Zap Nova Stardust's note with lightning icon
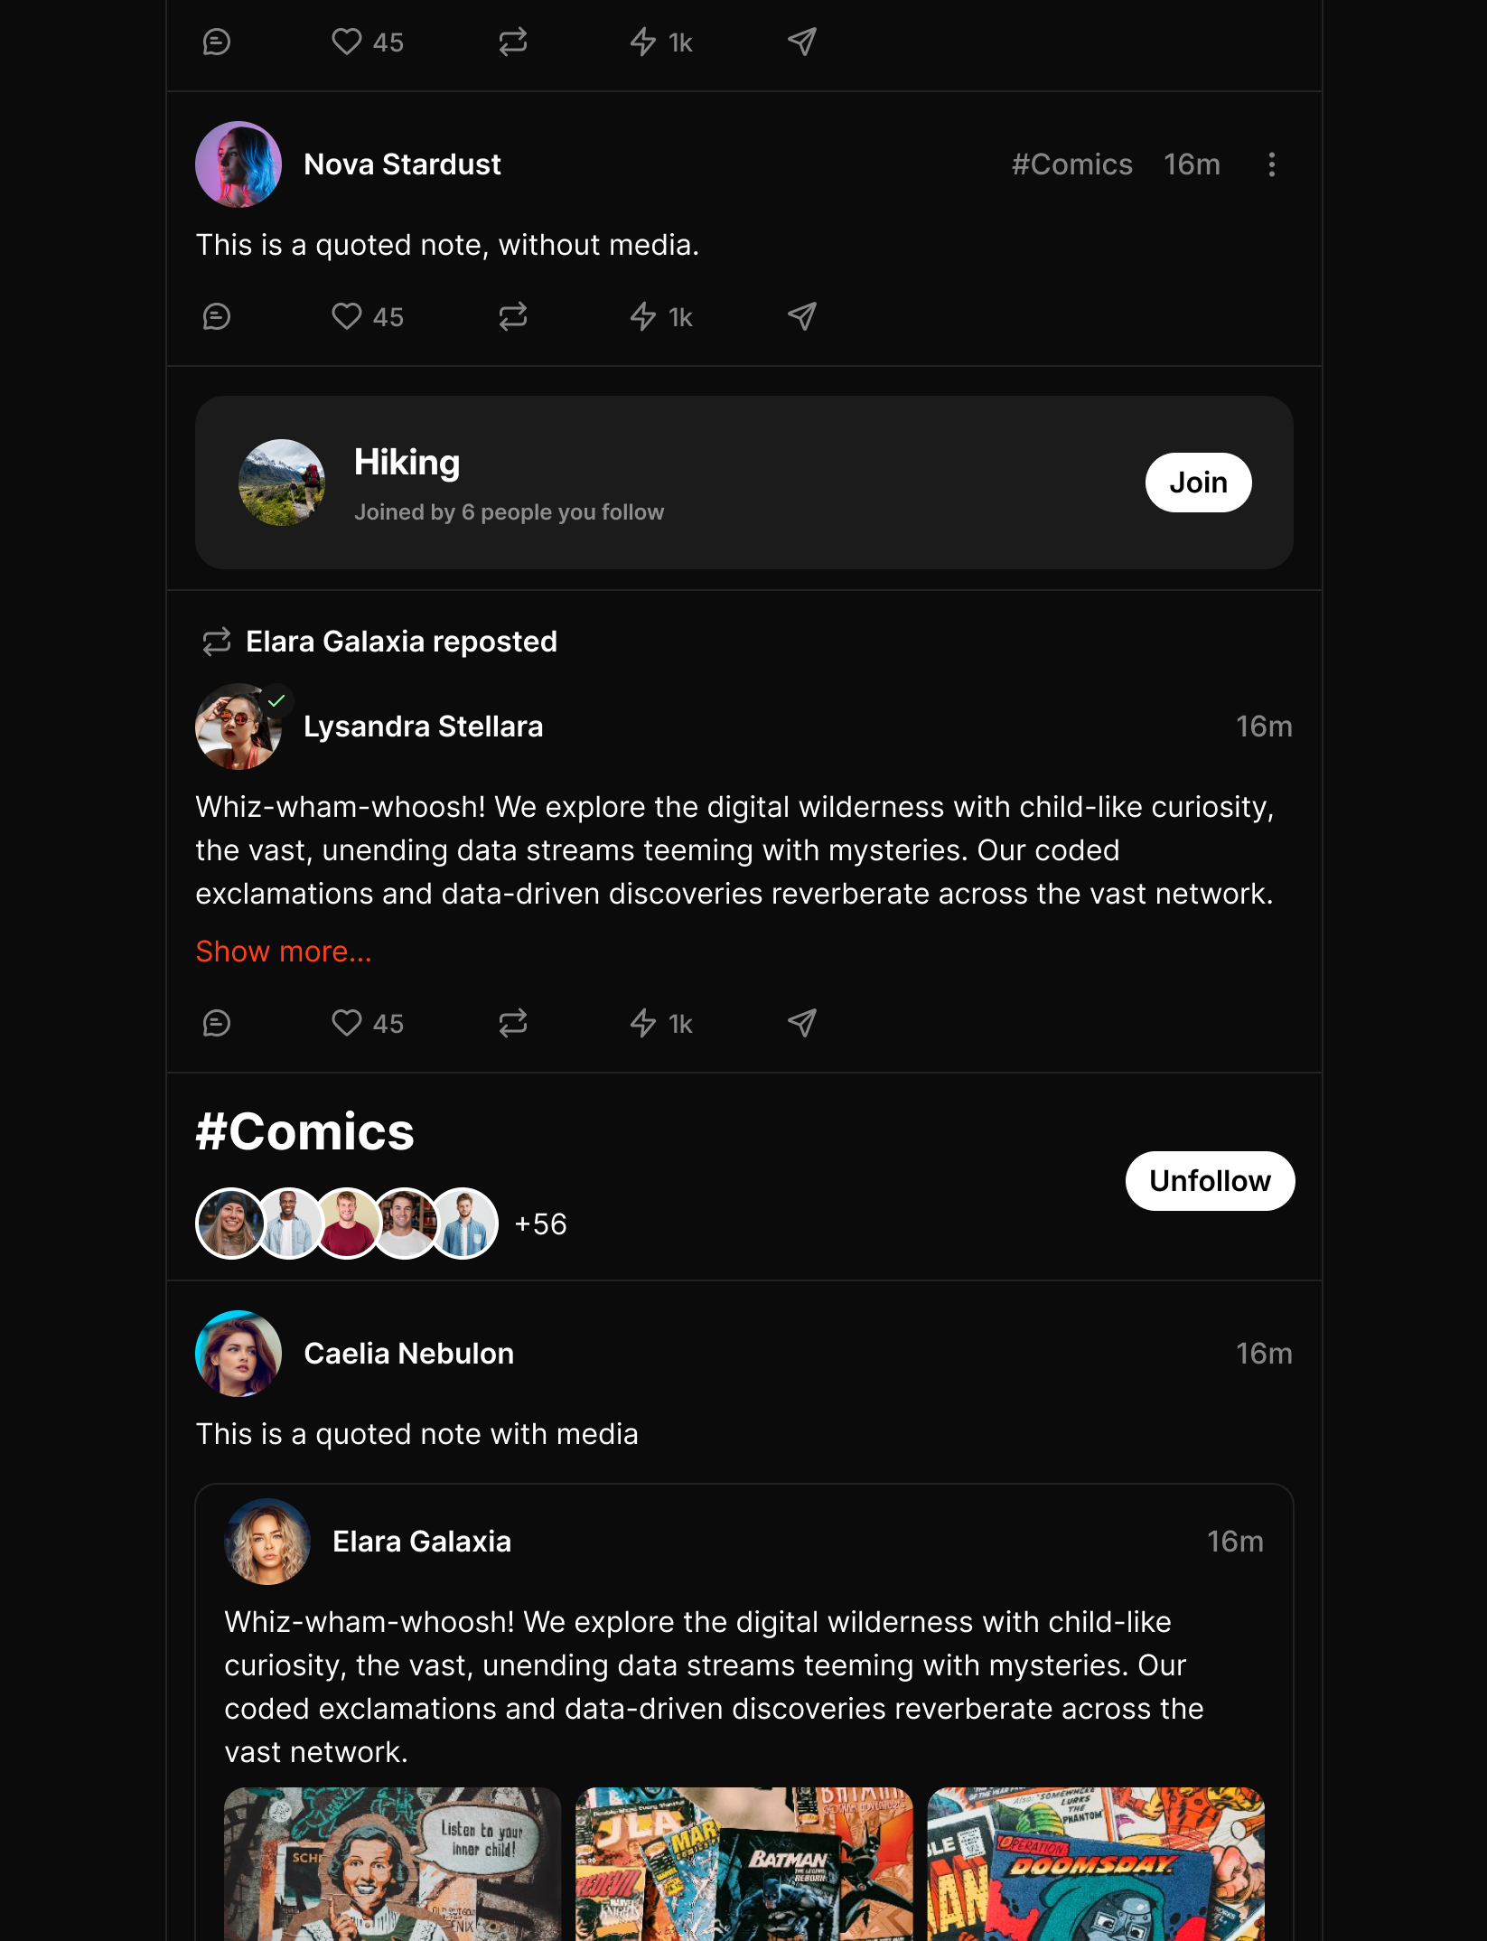 [660, 316]
